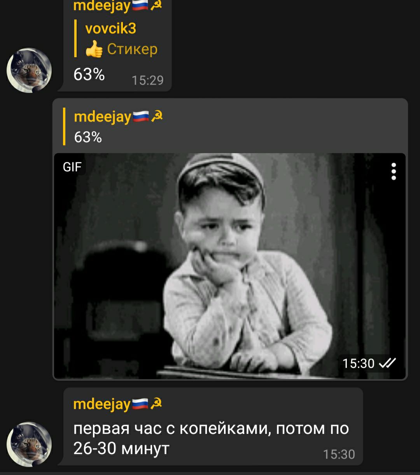
Task: Tap the thumbs-up emoji in the vovcik3 quote
Action: [94, 50]
